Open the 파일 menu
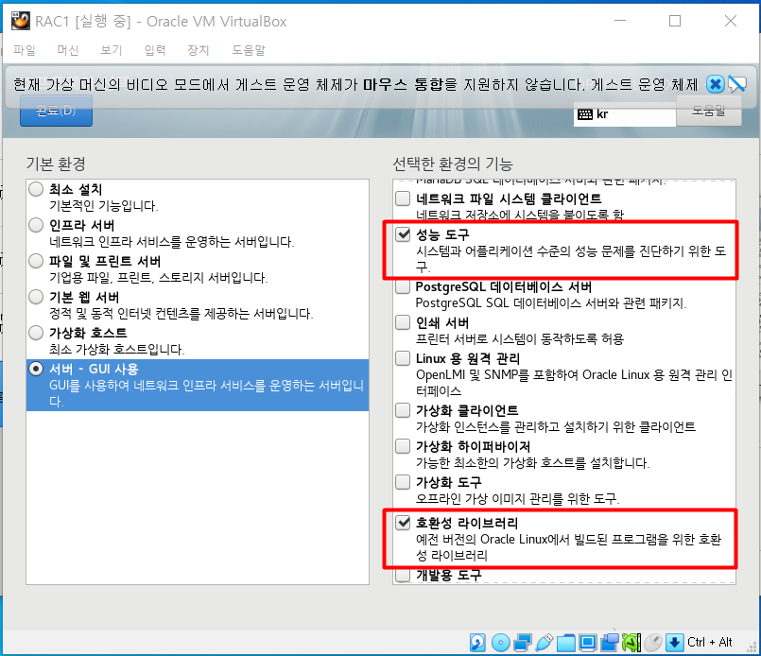This screenshot has width=761, height=656. pos(25,50)
